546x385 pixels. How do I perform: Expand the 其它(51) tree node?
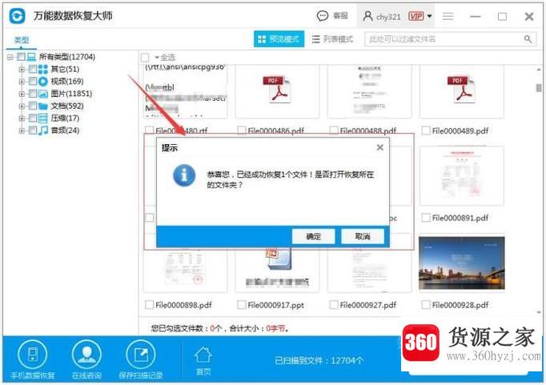(x=22, y=70)
